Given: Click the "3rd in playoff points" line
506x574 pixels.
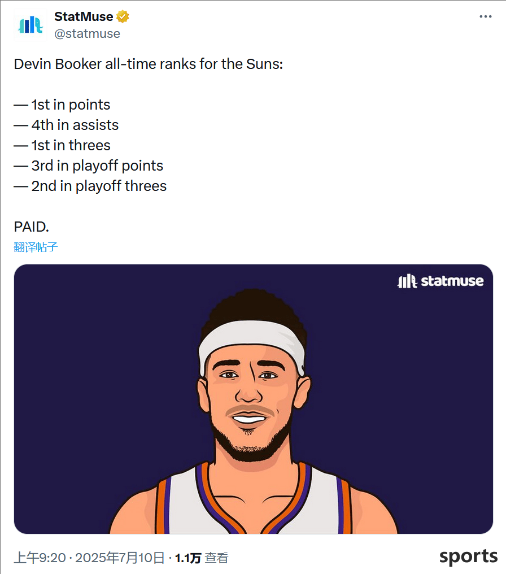Looking at the screenshot, I should pyautogui.click(x=88, y=166).
